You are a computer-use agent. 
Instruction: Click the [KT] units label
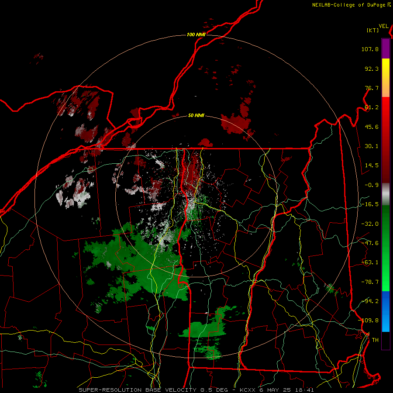[373, 30]
